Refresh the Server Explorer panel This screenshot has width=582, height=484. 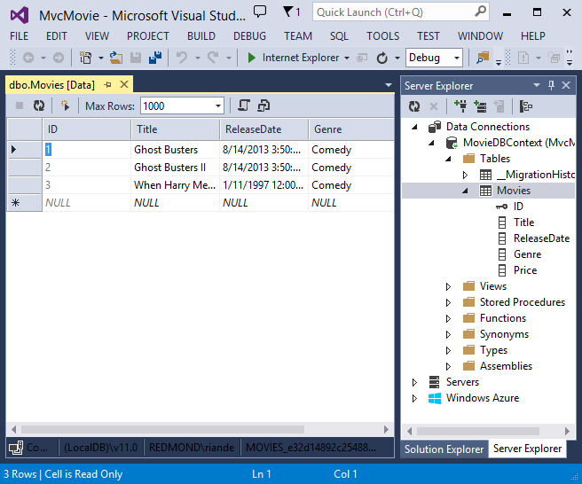[x=414, y=106]
